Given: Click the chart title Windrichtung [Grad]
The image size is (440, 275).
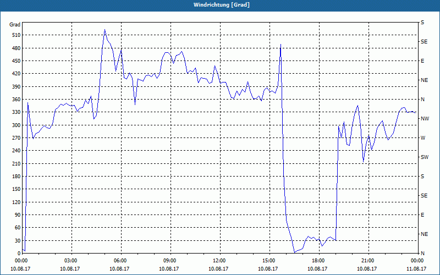Looking at the screenshot, I should pos(222,5).
